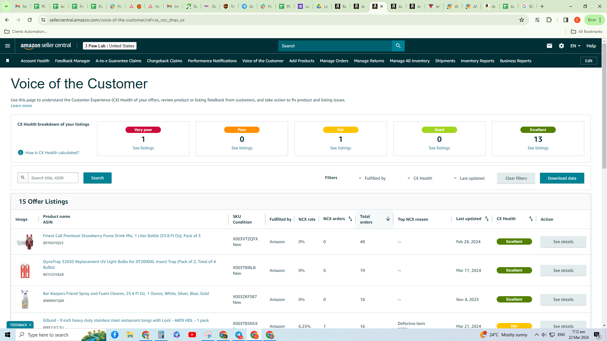Click the Help link in header
The height and width of the screenshot is (341, 607).
pos(591,46)
